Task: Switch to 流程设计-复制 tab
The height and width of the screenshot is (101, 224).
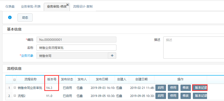Action: (x=83, y=7)
